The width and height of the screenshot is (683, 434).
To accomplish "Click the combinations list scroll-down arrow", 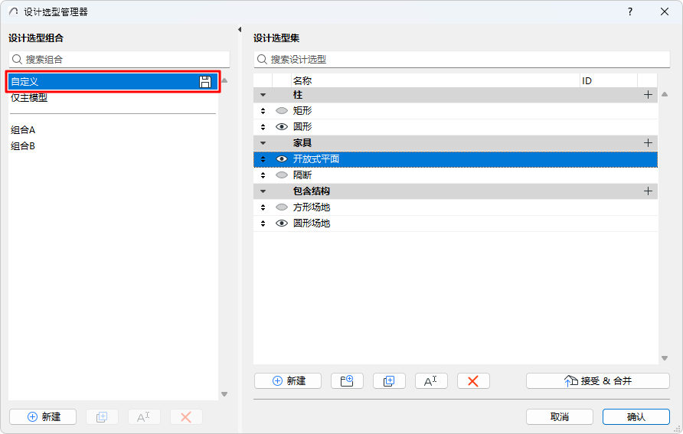I will point(224,394).
